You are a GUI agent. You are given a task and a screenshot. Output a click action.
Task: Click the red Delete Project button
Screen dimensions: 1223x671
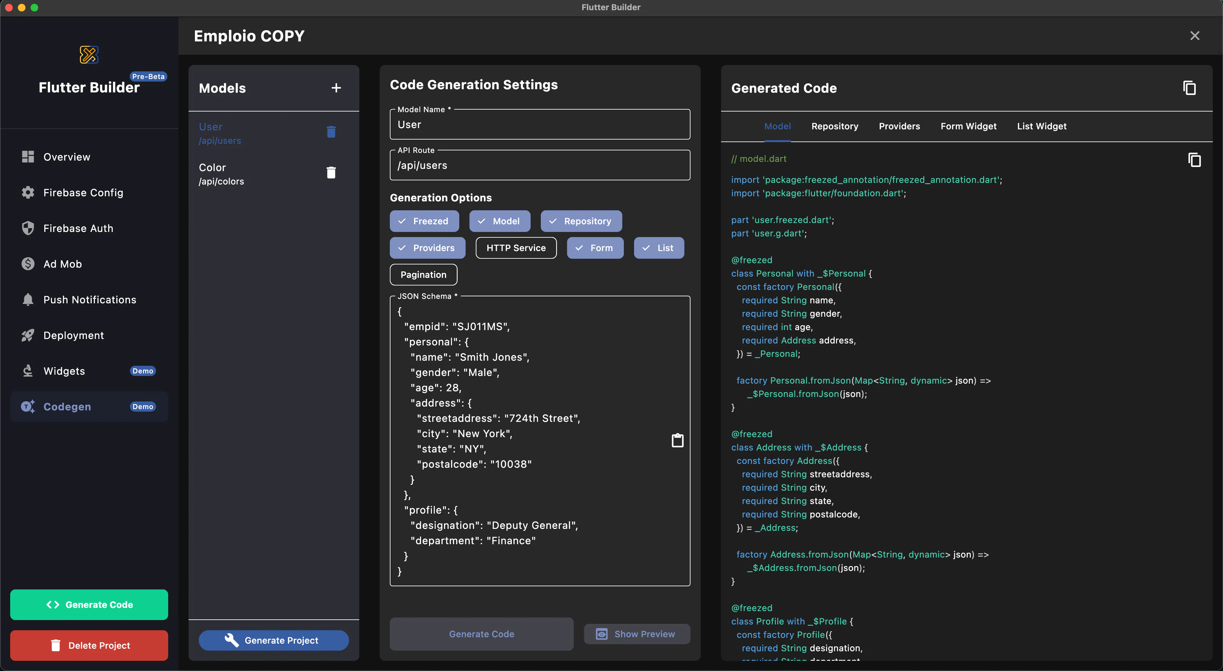click(x=89, y=646)
